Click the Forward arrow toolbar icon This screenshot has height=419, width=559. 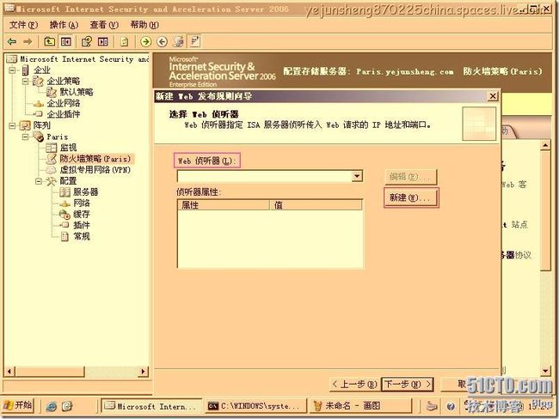point(28,42)
